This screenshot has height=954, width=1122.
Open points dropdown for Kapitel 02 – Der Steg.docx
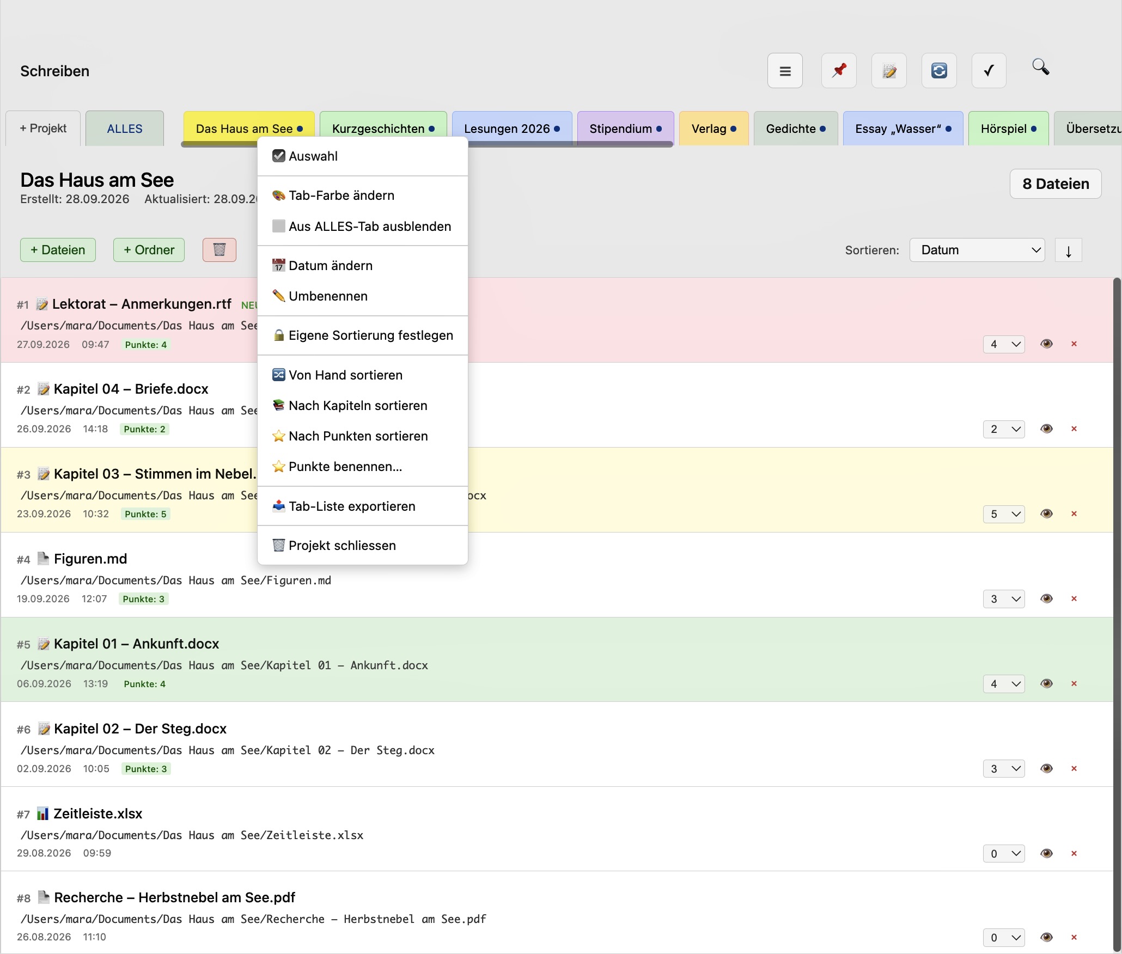(1004, 769)
